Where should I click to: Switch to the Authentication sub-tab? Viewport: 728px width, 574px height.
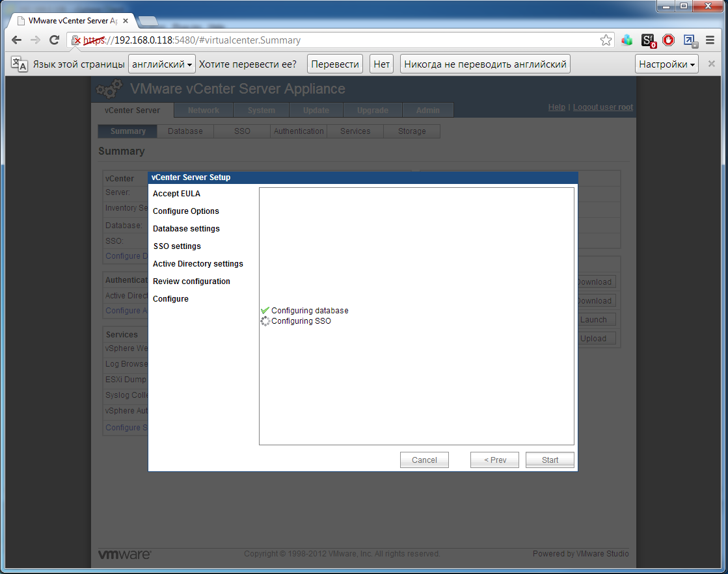[299, 131]
